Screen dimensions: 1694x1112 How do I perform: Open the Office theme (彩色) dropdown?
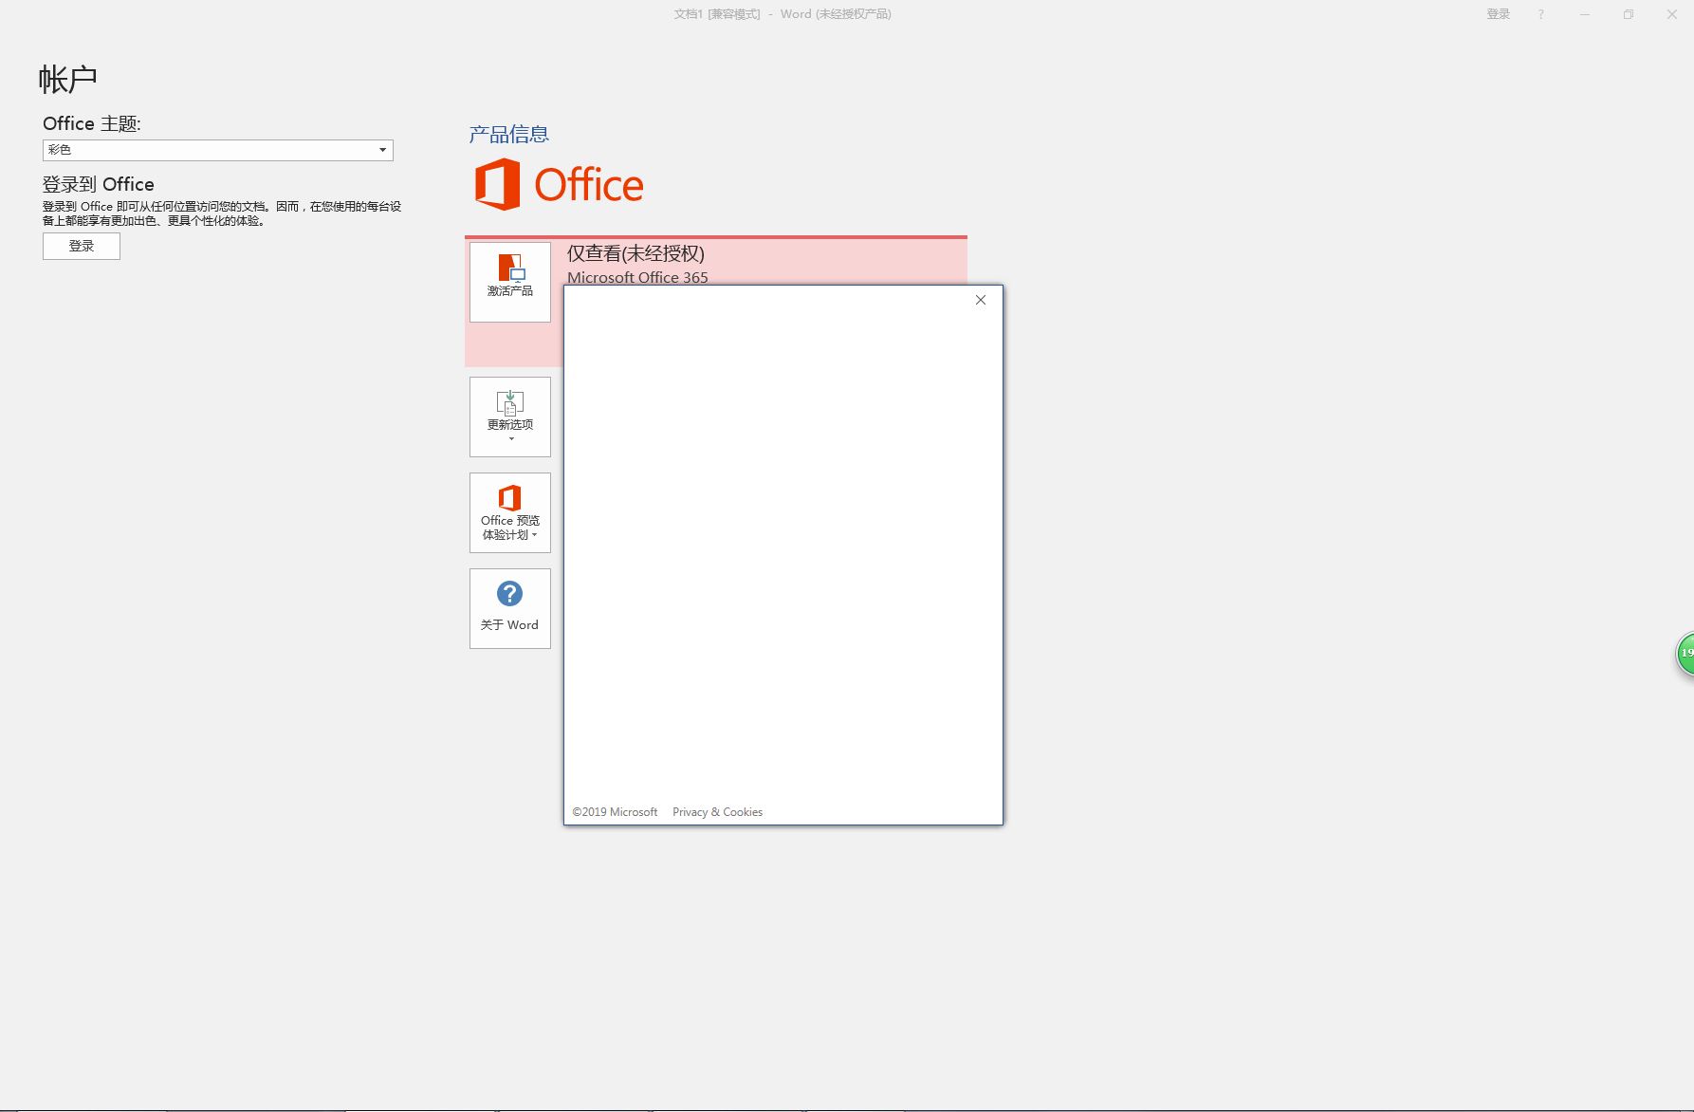218,150
